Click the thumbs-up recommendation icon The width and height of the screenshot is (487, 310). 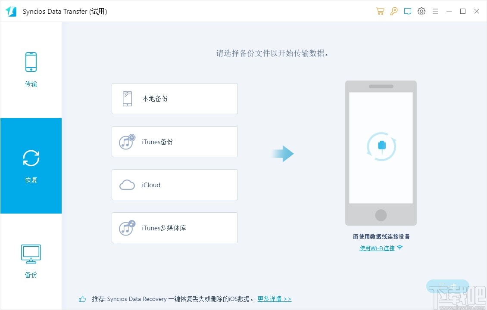[82, 298]
